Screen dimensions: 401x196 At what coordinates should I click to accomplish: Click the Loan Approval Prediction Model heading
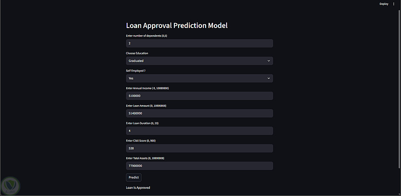coord(177,26)
